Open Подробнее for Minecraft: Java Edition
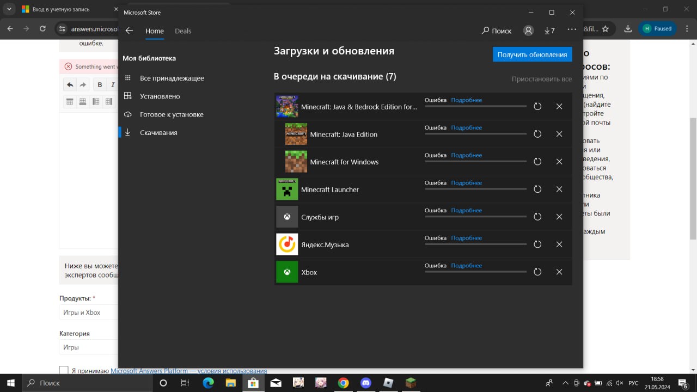This screenshot has height=392, width=697. (466, 127)
